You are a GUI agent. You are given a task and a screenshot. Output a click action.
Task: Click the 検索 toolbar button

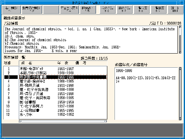88,9
